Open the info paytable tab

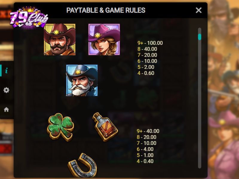pos(6,70)
